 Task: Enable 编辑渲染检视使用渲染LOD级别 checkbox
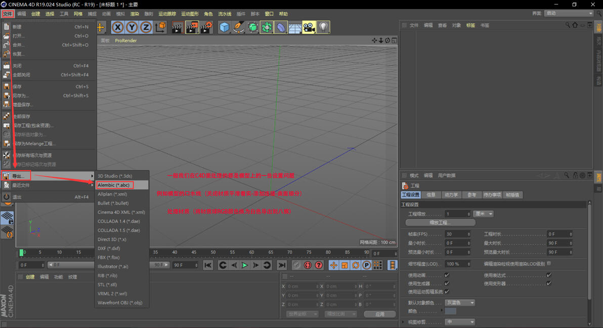[x=549, y=264]
